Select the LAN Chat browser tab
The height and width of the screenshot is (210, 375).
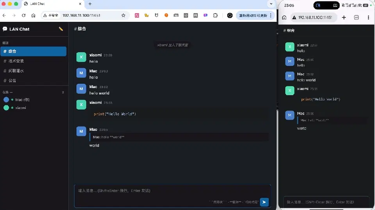pos(52,4)
